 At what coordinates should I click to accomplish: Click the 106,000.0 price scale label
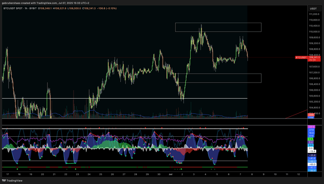[x=314, y=90]
